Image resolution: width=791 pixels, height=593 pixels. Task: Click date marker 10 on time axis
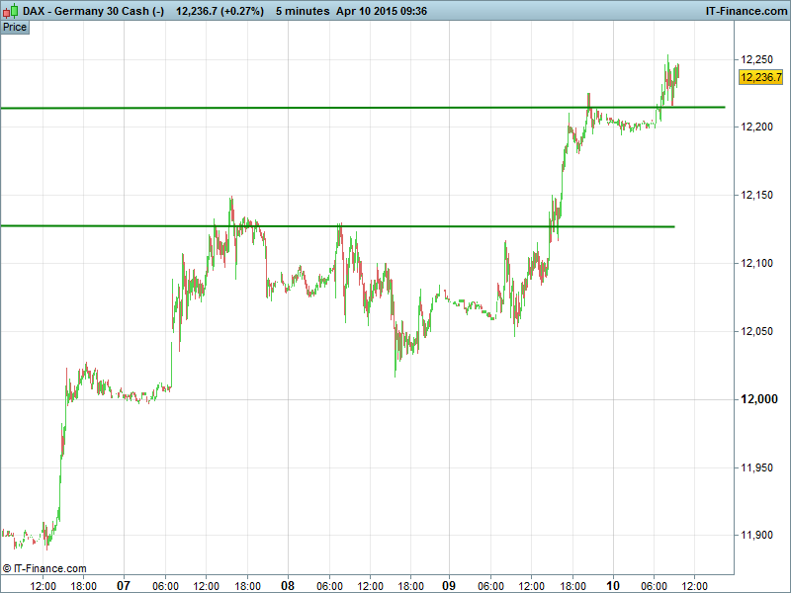(x=613, y=585)
